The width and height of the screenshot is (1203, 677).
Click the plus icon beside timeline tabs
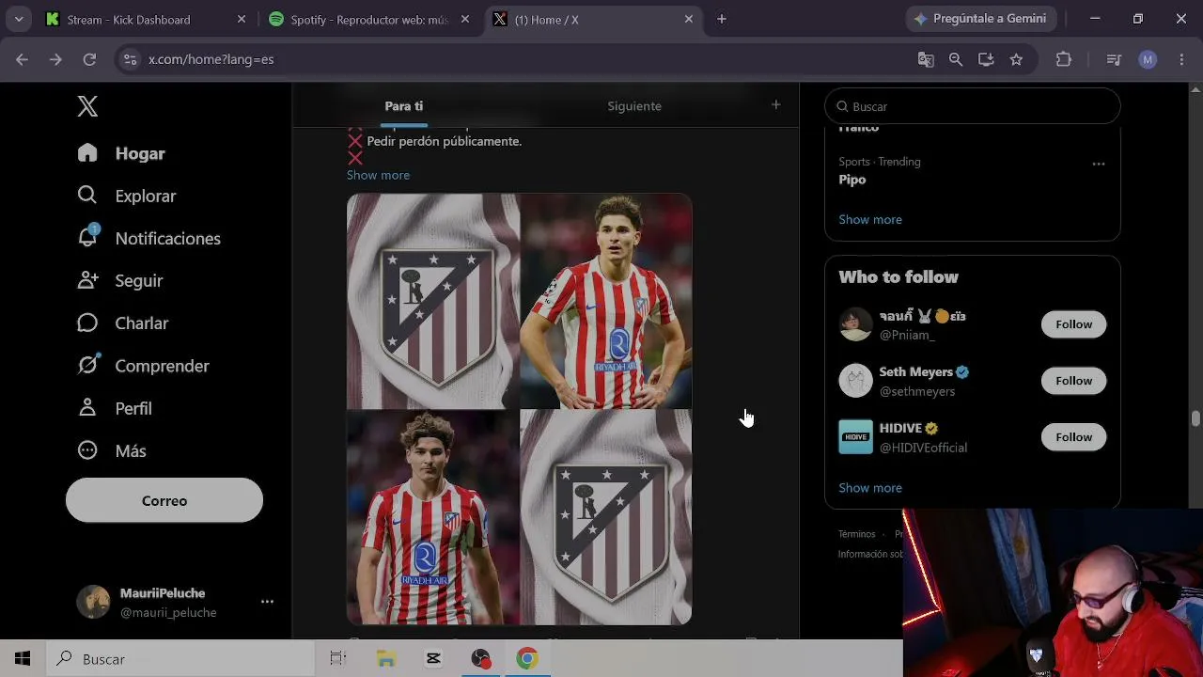tap(775, 105)
